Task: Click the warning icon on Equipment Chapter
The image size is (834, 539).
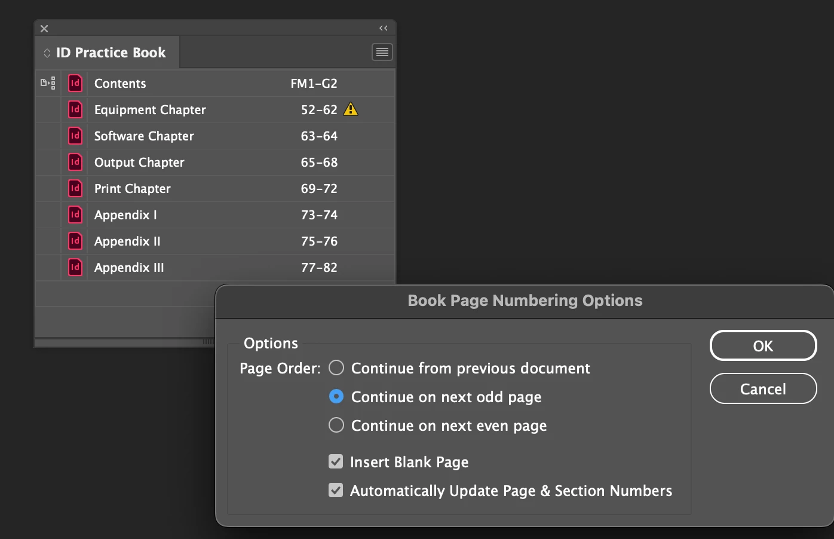Action: 351,109
